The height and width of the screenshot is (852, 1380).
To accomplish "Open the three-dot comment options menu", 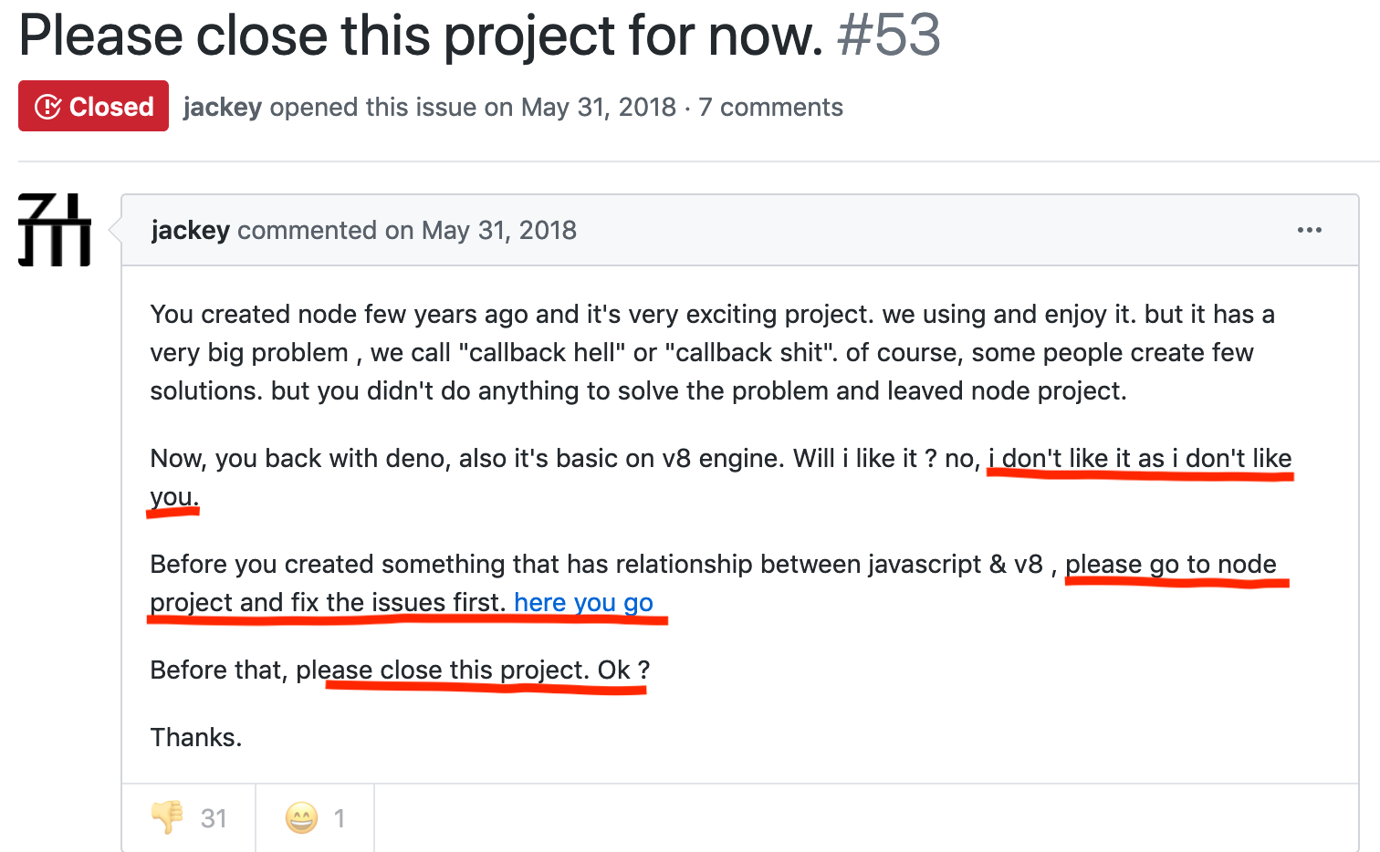I will [1309, 230].
